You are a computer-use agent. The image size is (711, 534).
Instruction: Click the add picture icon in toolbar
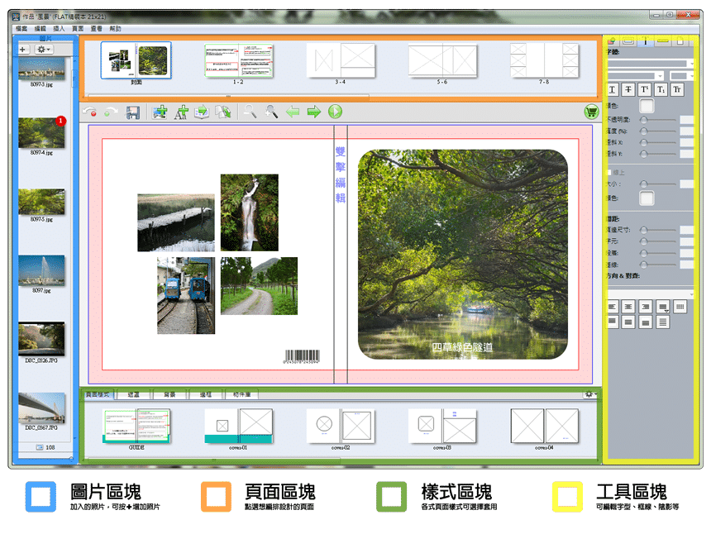click(160, 112)
